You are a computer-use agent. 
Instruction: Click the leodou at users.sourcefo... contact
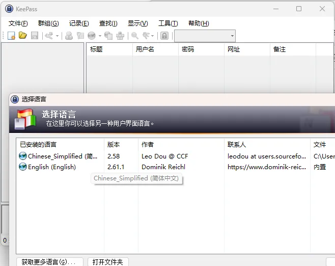point(267,156)
